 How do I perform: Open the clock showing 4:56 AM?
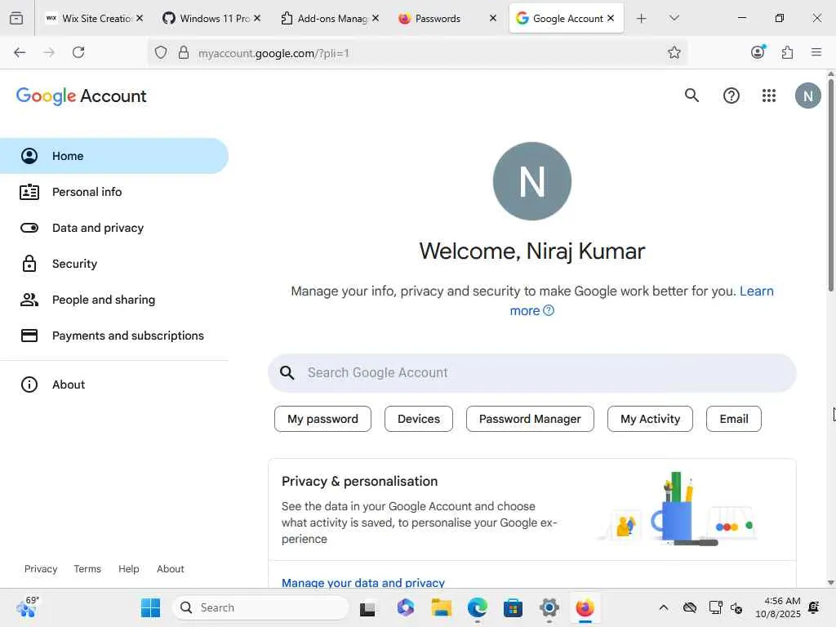point(778,607)
